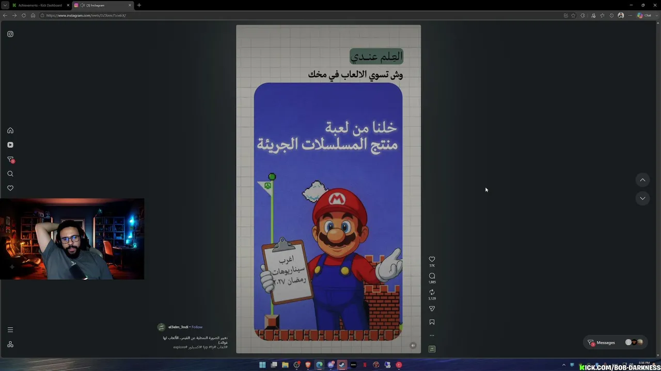661x371 pixels.
Task: Open the Windows Start menu
Action: pyautogui.click(x=262, y=365)
